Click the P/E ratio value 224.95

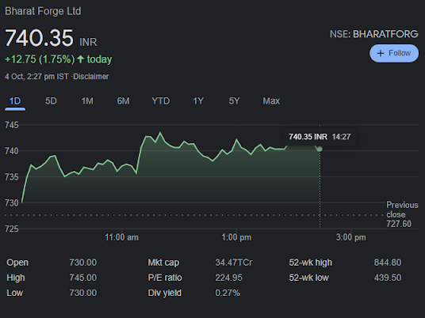[229, 278]
